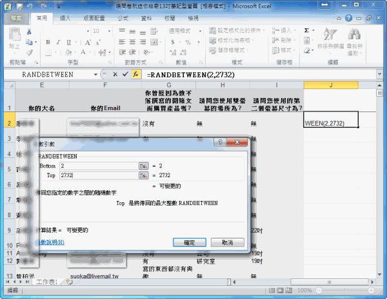This screenshot has width=387, height=299.
Task: Click the Align Text Left icon
Action: click(122, 42)
